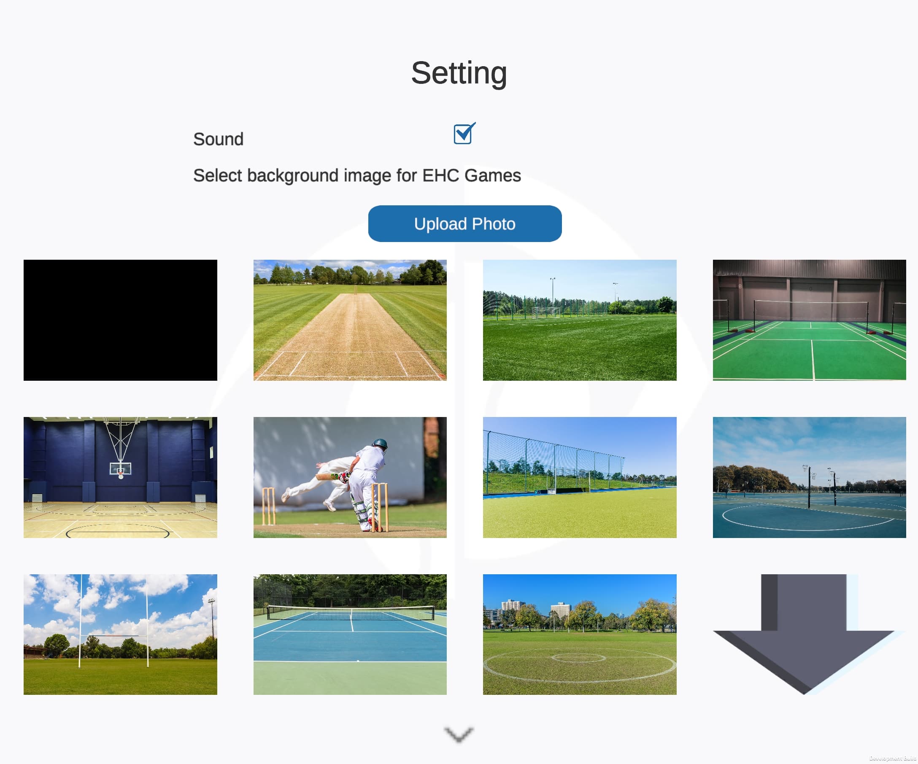Click the Sound label text

coord(218,139)
